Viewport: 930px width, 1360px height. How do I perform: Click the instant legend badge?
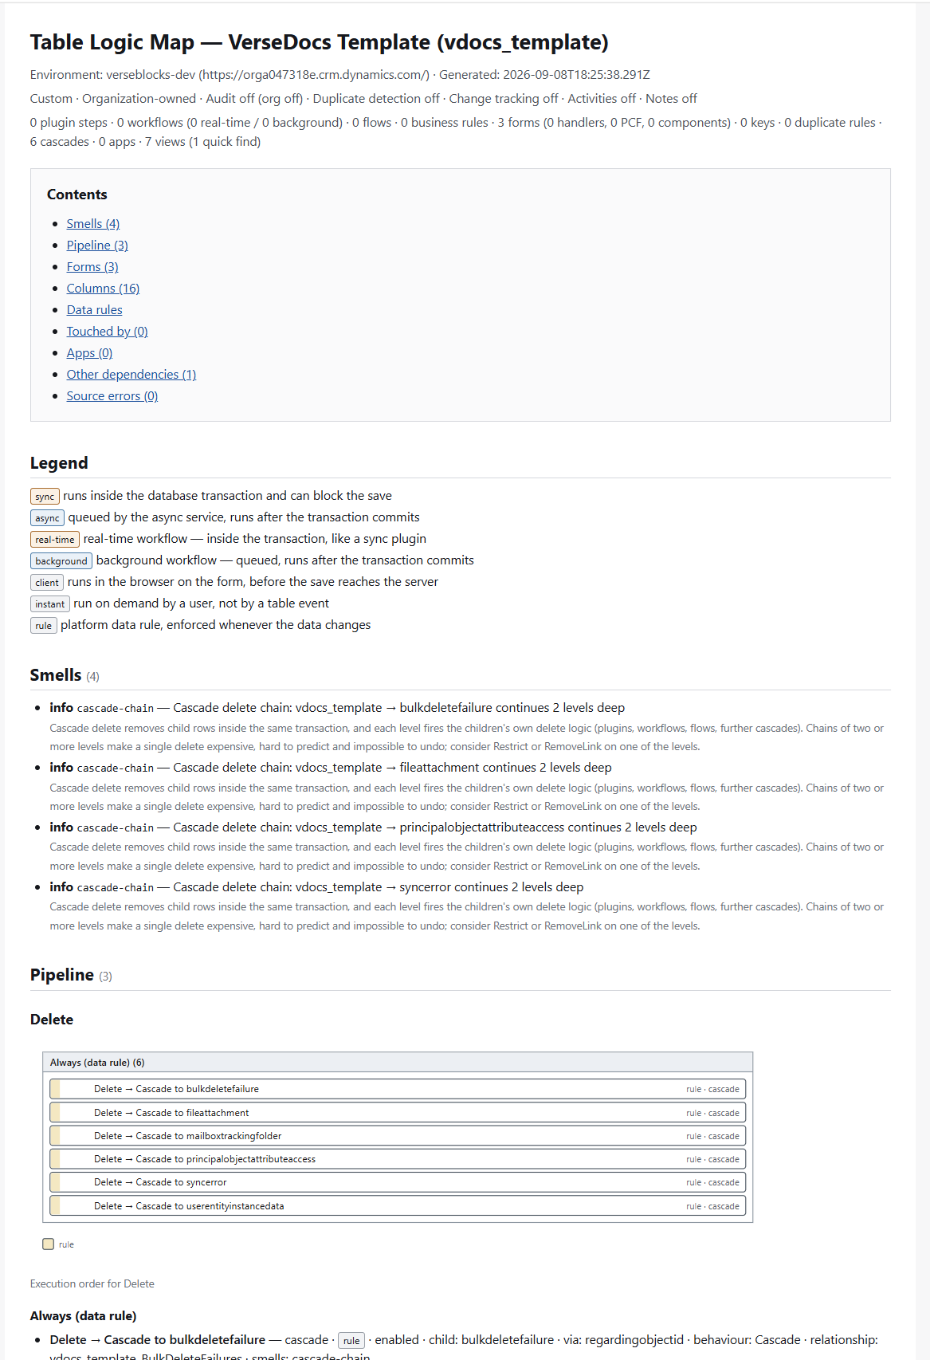(x=50, y=604)
